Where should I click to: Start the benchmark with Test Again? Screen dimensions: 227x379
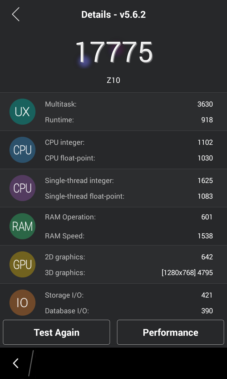point(56,332)
